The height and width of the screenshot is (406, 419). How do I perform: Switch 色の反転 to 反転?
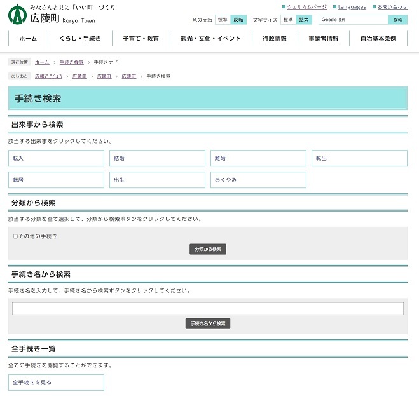pos(238,20)
